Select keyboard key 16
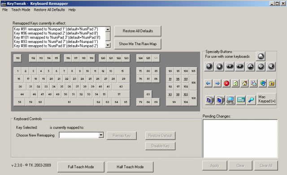 tap(19, 79)
